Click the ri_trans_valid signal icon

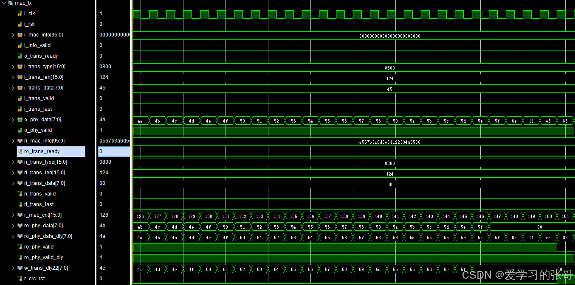20,194
